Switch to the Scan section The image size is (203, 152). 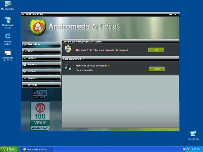(x=41, y=51)
